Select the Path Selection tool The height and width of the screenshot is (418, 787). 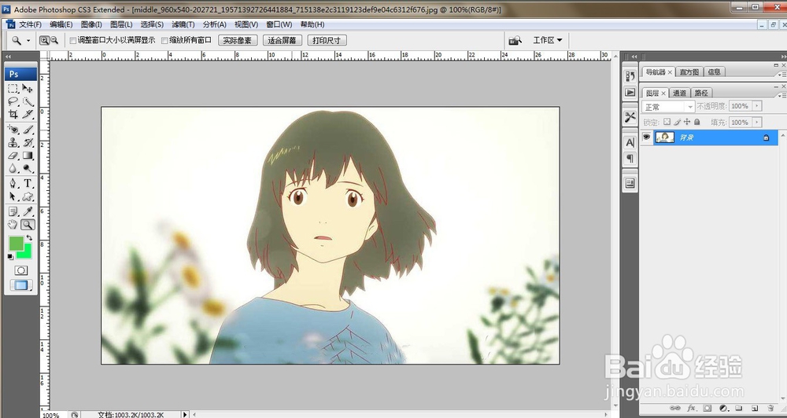click(13, 196)
